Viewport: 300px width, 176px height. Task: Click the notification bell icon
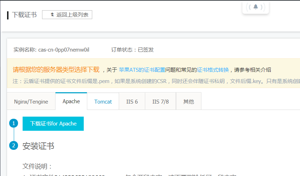pyautogui.click(x=255, y=7)
